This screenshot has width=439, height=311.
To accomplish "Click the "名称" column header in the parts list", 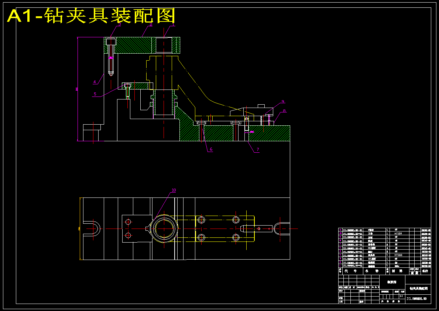I will [374, 271].
